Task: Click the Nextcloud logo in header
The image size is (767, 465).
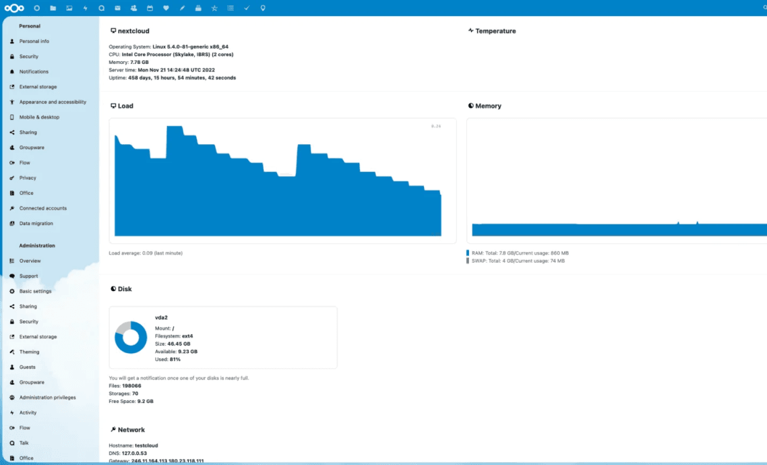Action: 14,8
